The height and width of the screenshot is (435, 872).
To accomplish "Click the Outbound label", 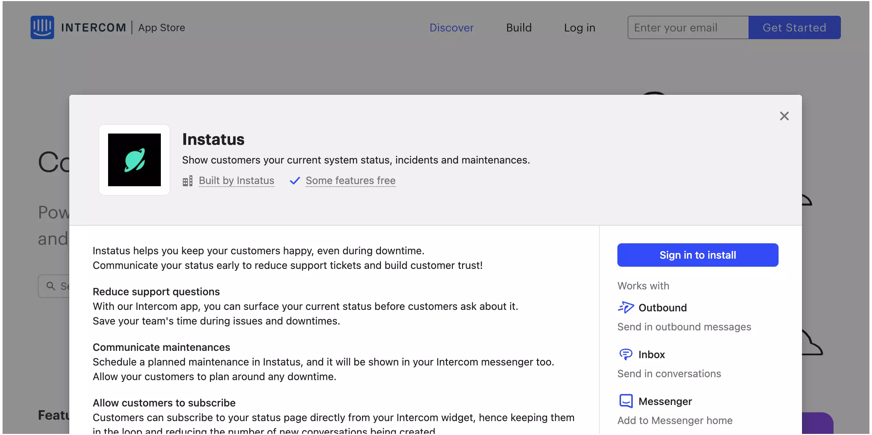I will tap(662, 308).
